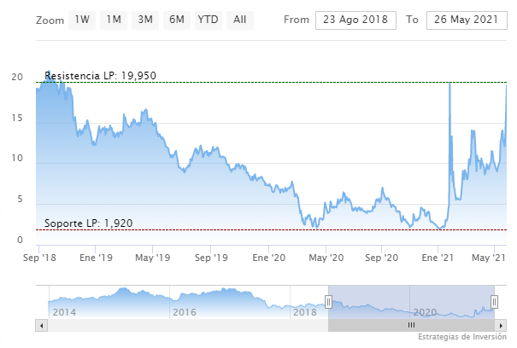The width and height of the screenshot is (517, 348).
Task: Click the Soporte LP: 1,920 label
Action: (x=89, y=223)
